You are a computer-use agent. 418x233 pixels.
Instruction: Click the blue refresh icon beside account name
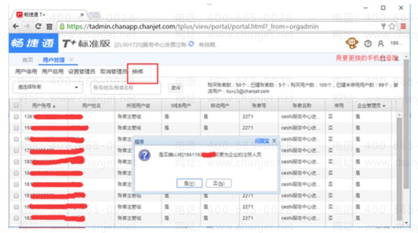(x=191, y=44)
